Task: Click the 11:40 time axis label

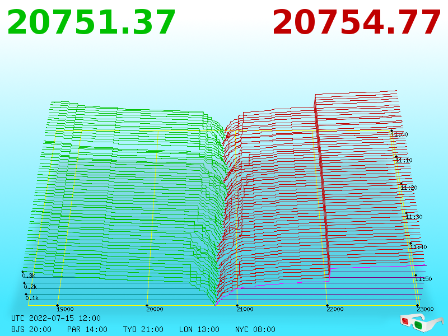Action: click(418, 247)
